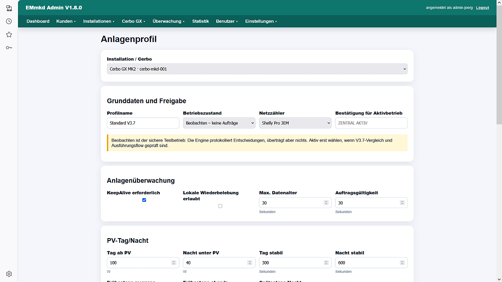Click the Logout link
The width and height of the screenshot is (502, 282).
[482, 8]
